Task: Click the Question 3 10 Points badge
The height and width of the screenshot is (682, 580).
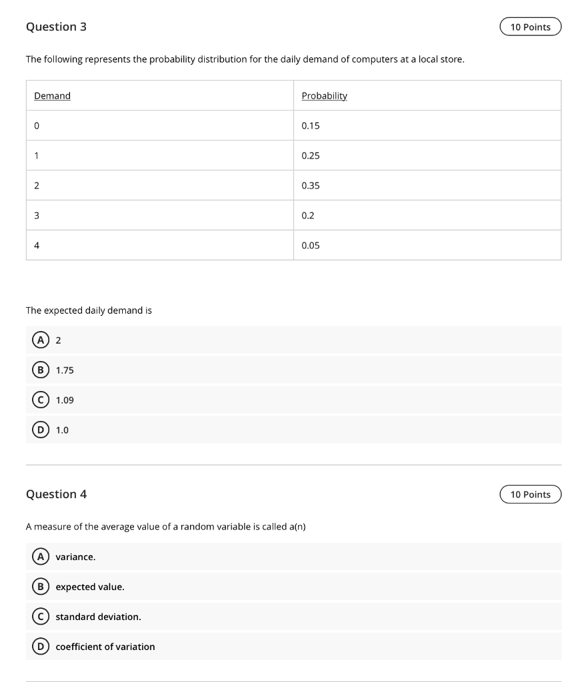Action: 531,27
